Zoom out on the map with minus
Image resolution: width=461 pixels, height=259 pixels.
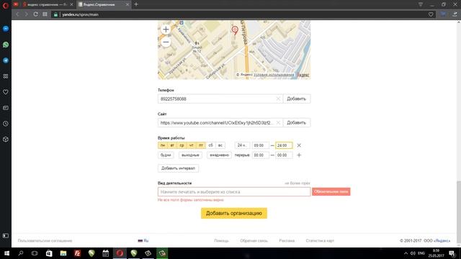(x=166, y=42)
